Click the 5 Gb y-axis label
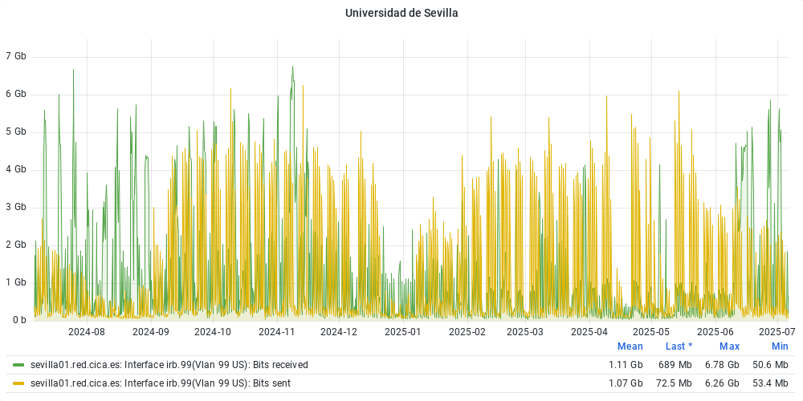The height and width of the screenshot is (401, 803). pos(16,132)
